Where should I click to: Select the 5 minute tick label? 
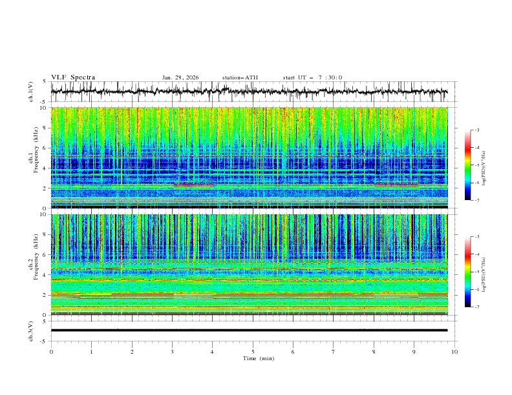pyautogui.click(x=253, y=352)
